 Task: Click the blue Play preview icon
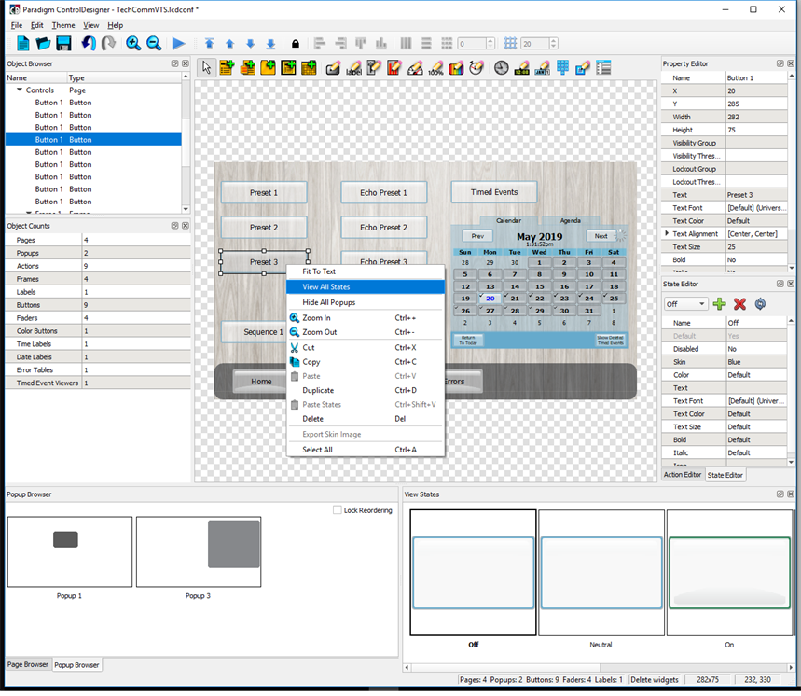coord(178,44)
